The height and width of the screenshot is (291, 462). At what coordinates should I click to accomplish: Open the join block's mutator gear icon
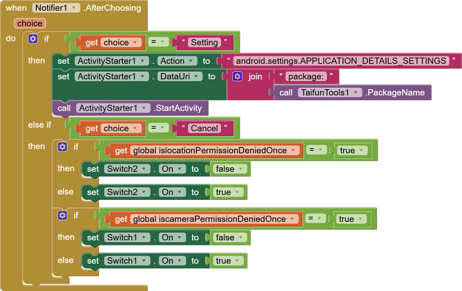tap(237, 76)
